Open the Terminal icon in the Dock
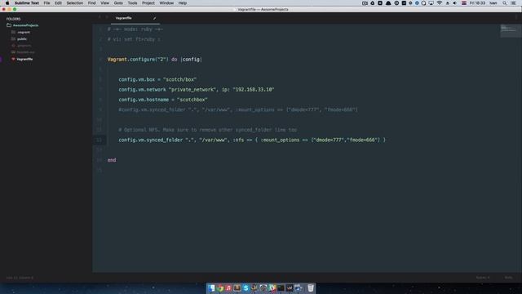 (281, 288)
